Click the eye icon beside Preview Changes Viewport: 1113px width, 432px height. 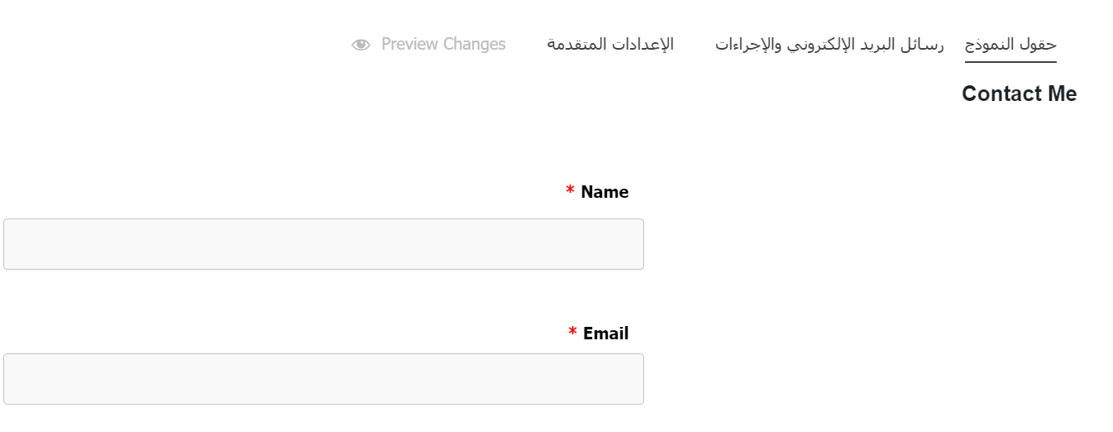pos(361,45)
